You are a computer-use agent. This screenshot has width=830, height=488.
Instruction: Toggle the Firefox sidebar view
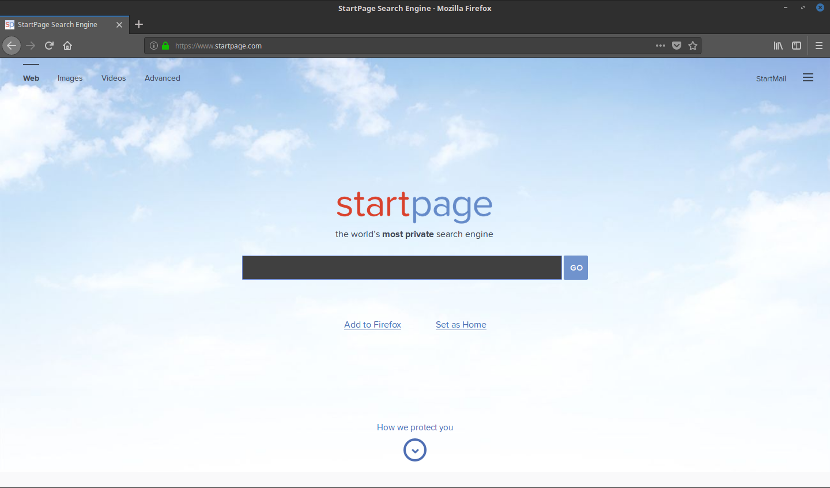[797, 46]
